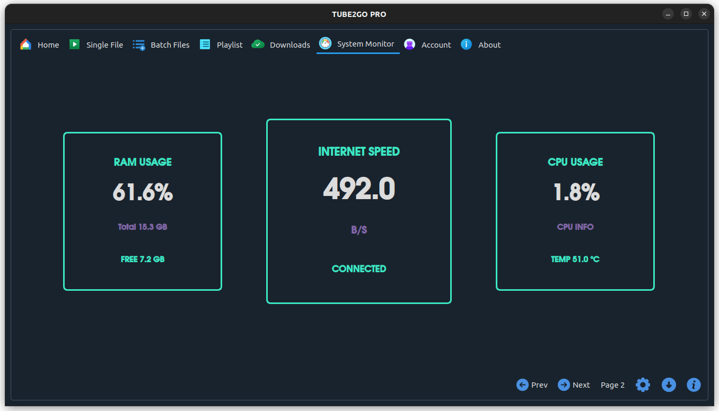Click the 492.0 speed value
The image size is (719, 411).
pos(359,188)
